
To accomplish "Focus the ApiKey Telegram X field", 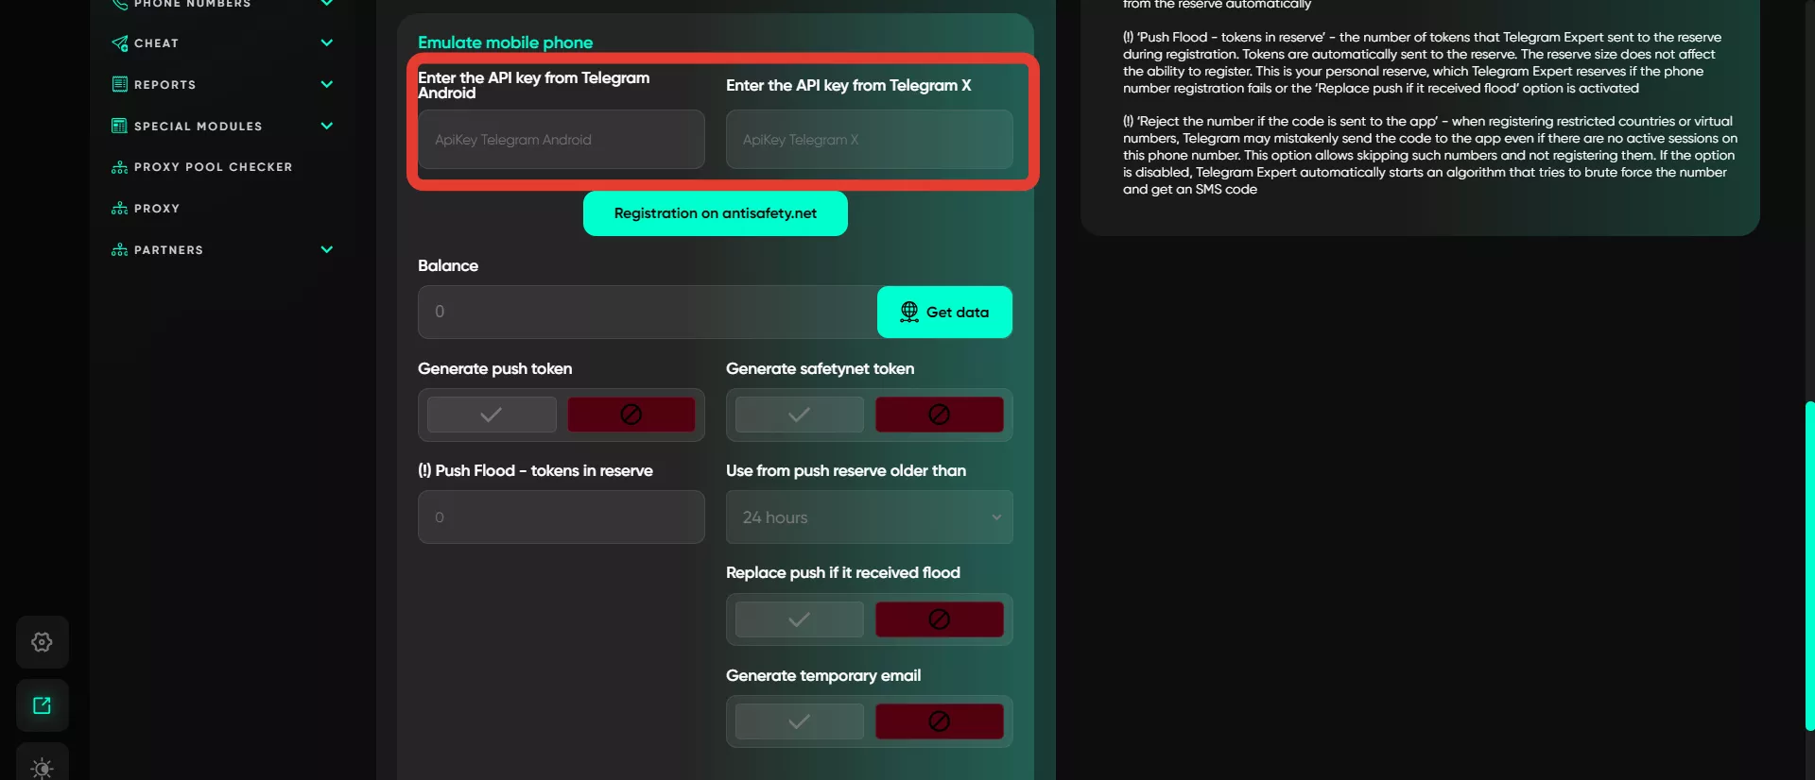I will pyautogui.click(x=870, y=140).
